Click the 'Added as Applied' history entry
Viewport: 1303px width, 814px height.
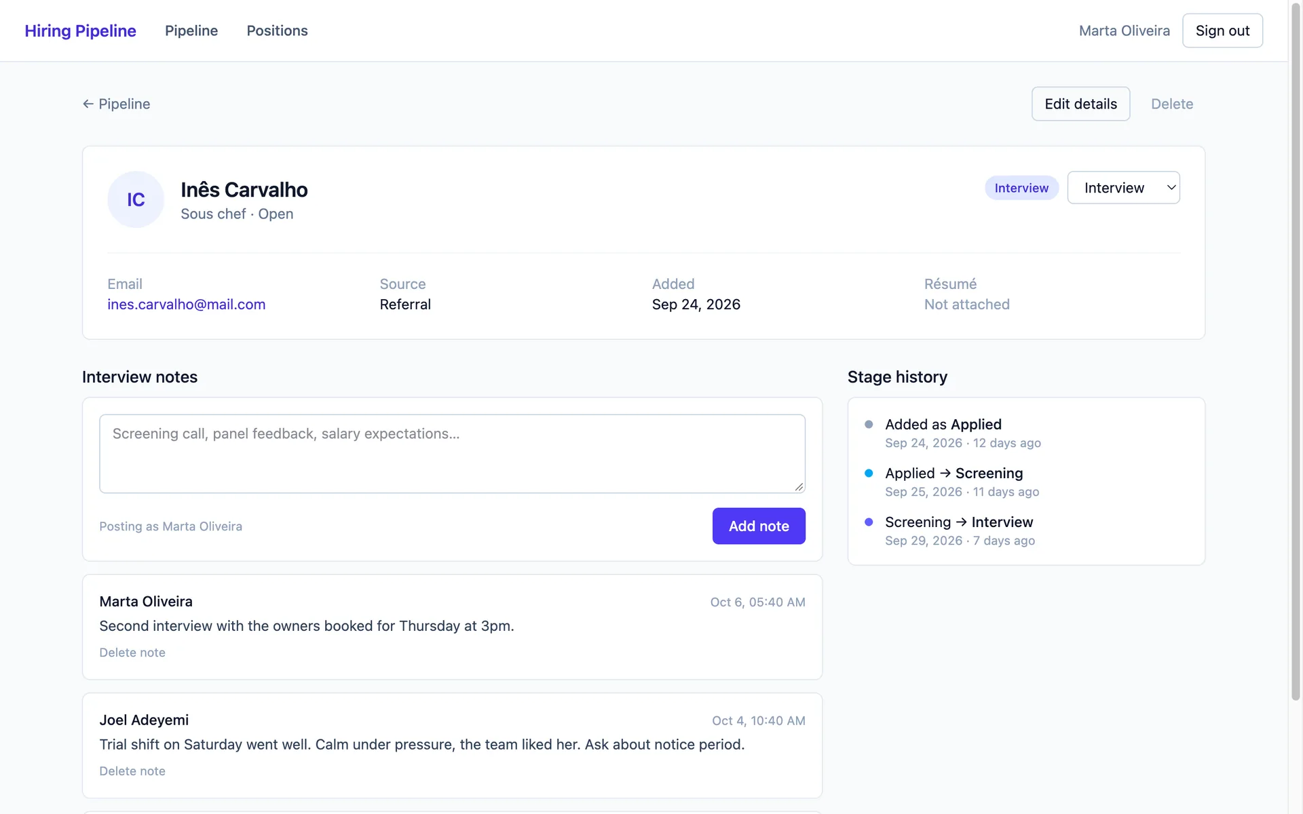(943, 425)
